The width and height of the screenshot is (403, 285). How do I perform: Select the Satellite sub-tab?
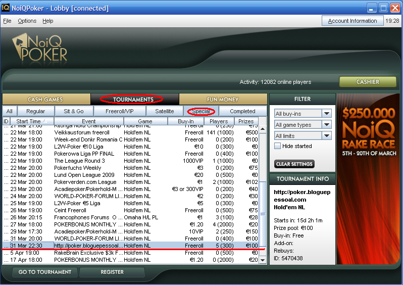165,111
